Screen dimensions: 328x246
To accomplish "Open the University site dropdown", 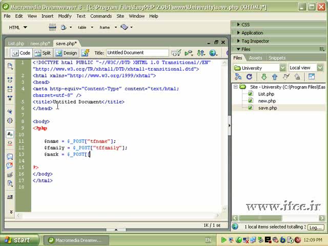I will [260, 68].
